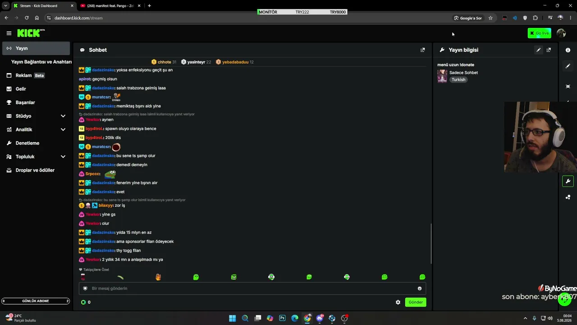The width and height of the screenshot is (577, 325).
Task: Click into the Bir mesaj gönderin field
Action: click(x=252, y=288)
